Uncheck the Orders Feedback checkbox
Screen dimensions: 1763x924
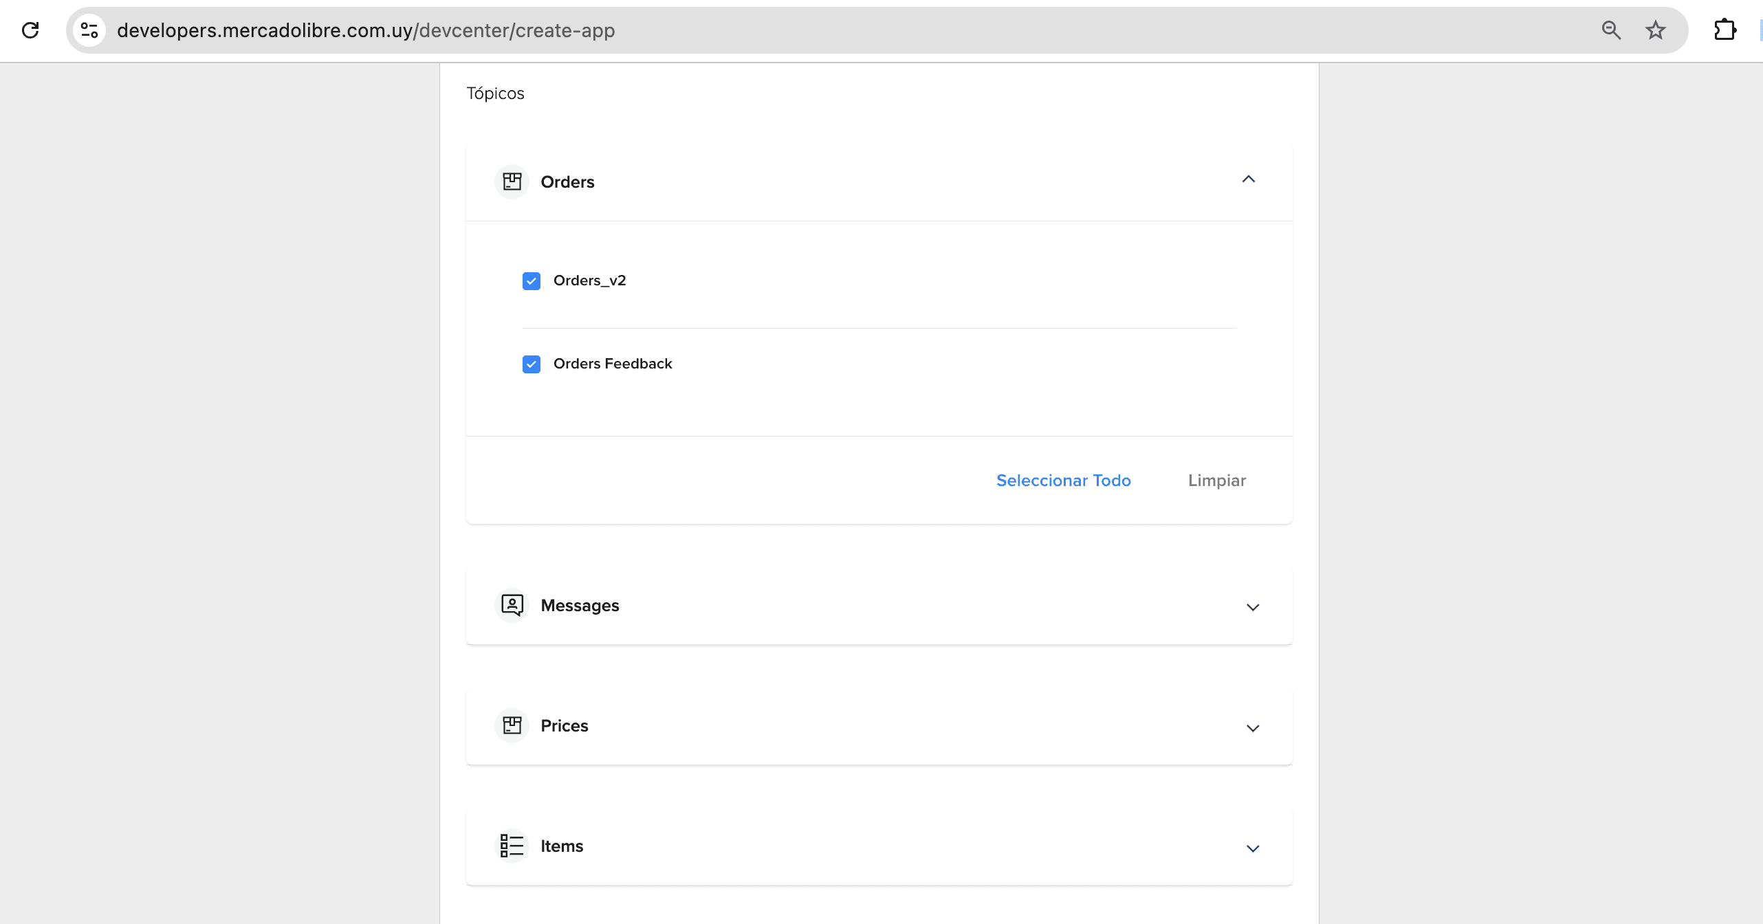tap(532, 364)
